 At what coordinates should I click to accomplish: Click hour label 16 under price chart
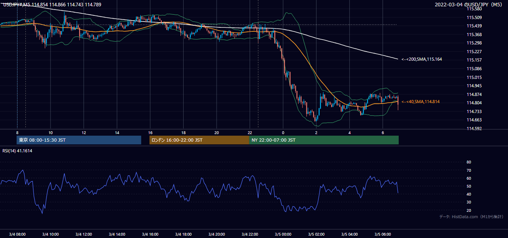[x=150, y=132]
